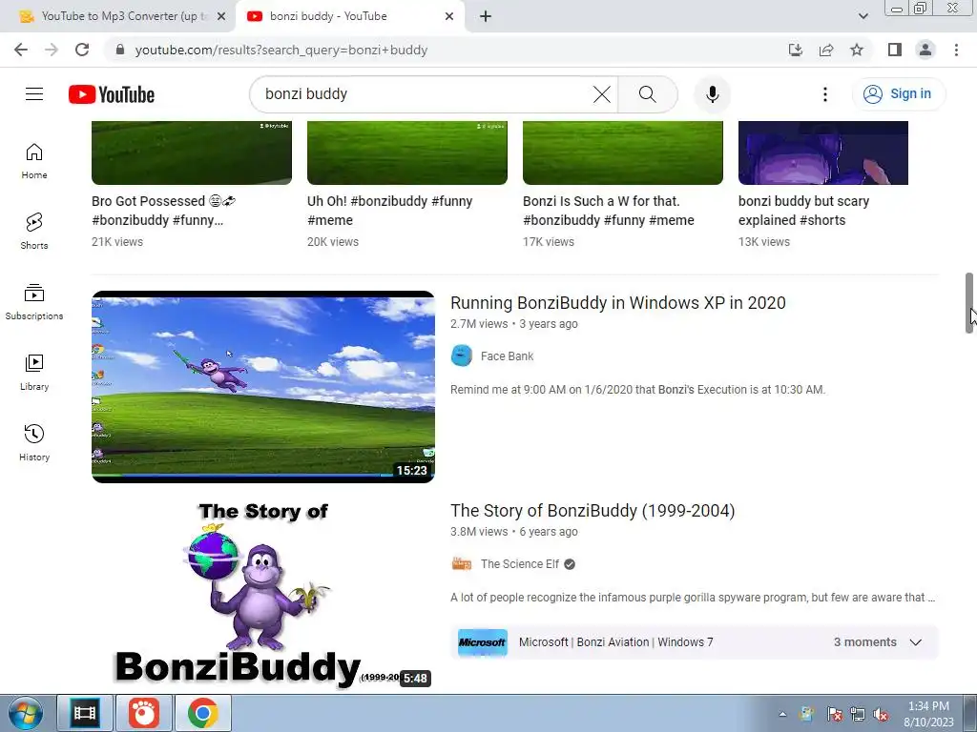Open YouTube settings three-dot menu
Viewport: 977px width, 732px height.
(x=825, y=94)
